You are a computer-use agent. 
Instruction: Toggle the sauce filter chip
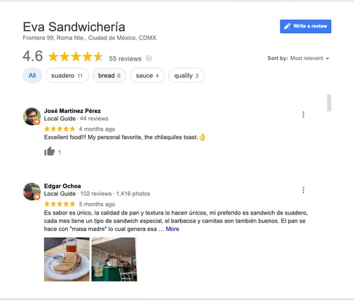pos(147,75)
